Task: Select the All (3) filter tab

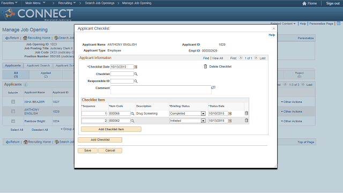Action: tap(16, 75)
